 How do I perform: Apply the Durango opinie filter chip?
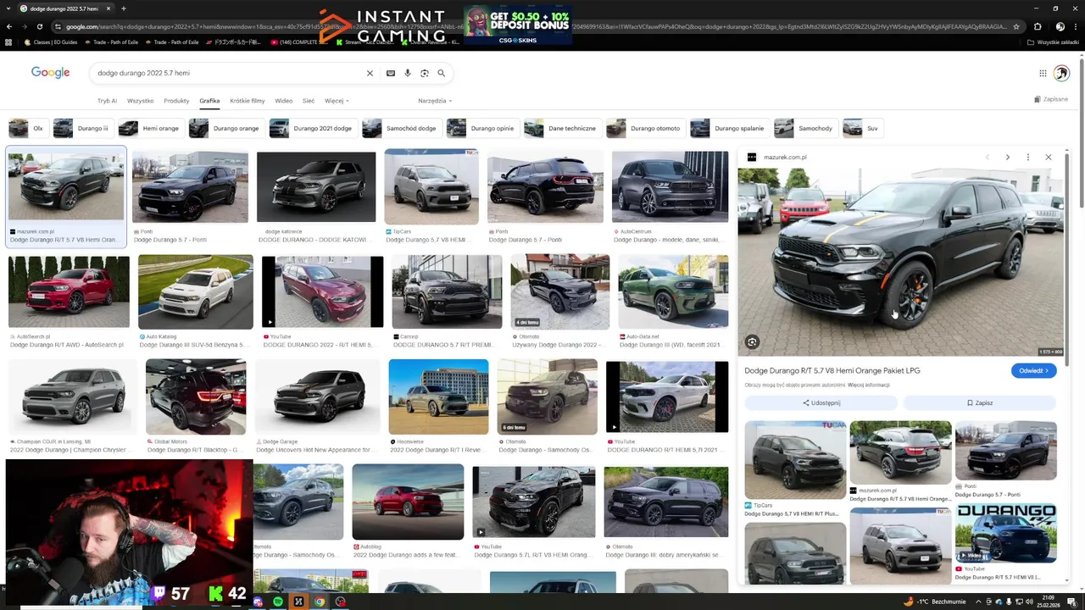[x=481, y=128]
